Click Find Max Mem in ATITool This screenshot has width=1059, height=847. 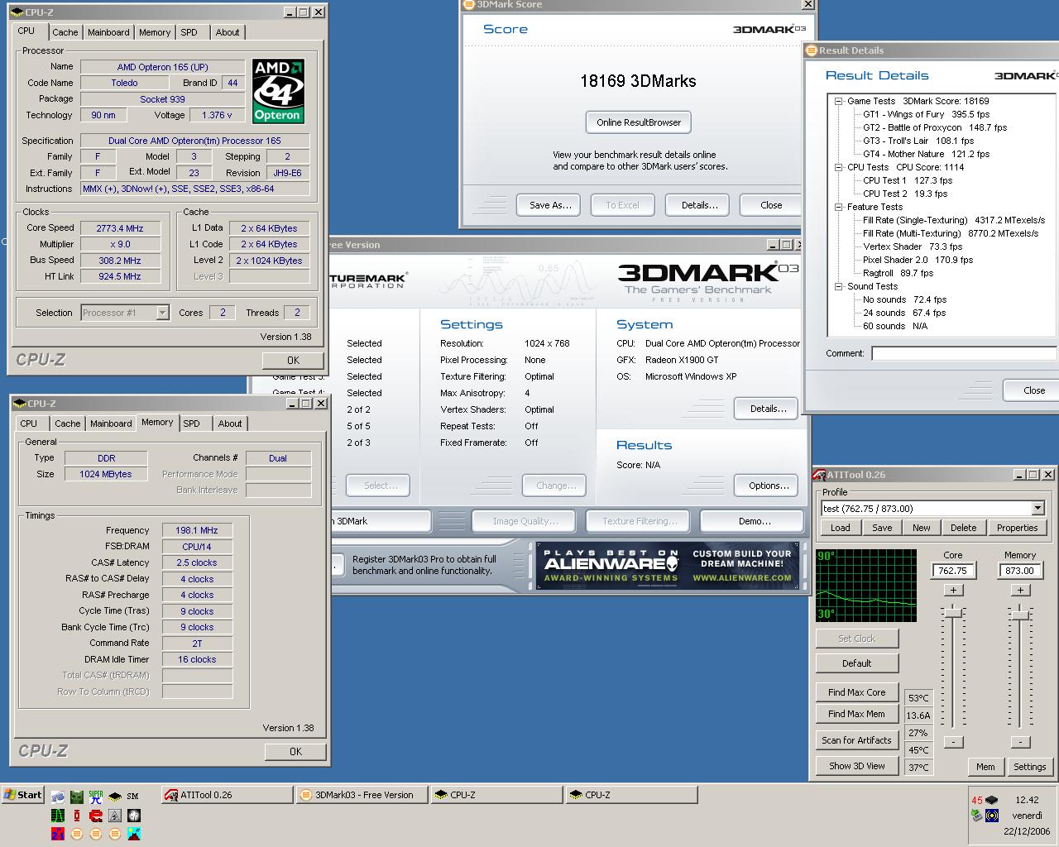pyautogui.click(x=856, y=714)
